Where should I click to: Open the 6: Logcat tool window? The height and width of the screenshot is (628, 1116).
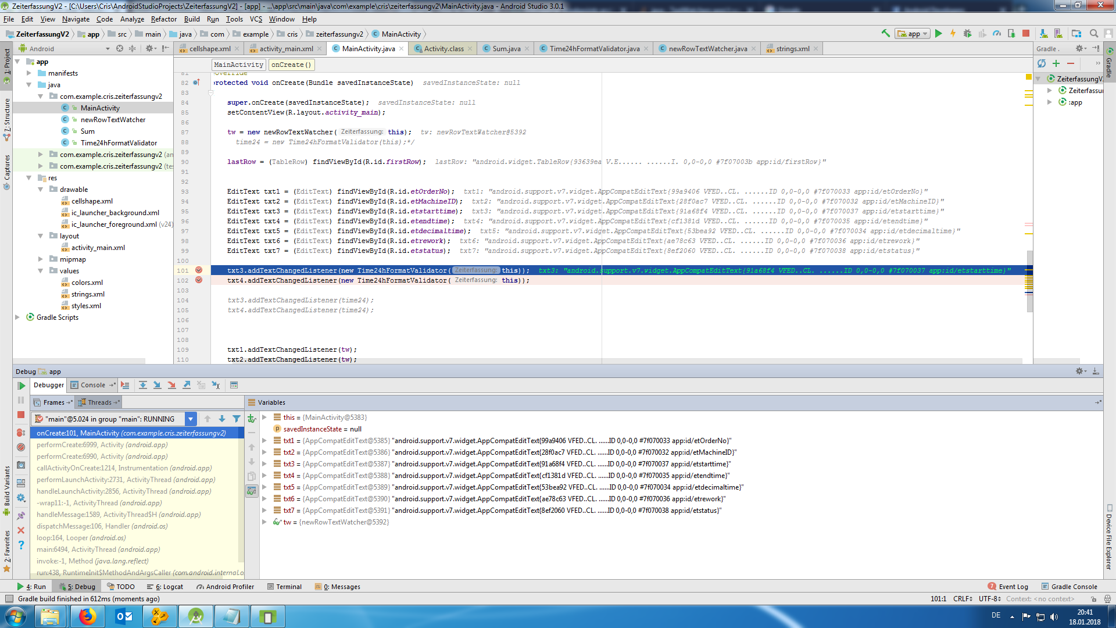click(165, 587)
